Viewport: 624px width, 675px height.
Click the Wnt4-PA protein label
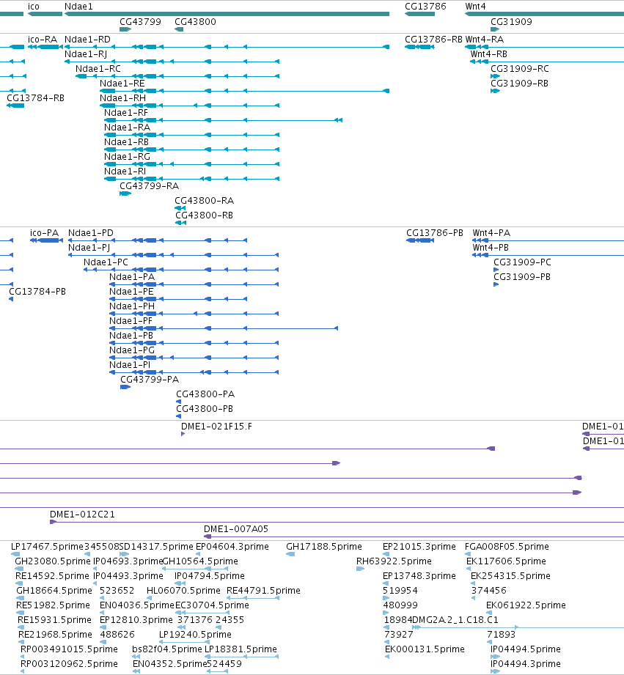[491, 233]
